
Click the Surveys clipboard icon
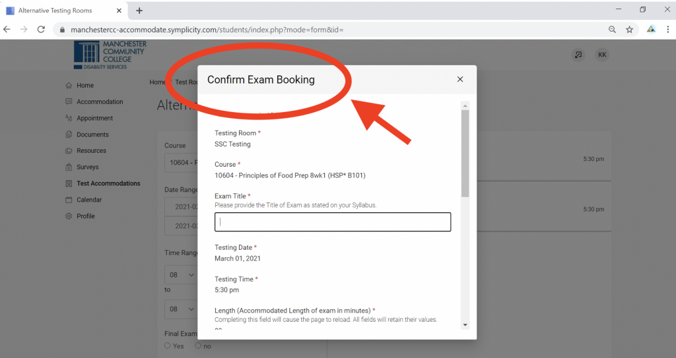pyautogui.click(x=69, y=167)
